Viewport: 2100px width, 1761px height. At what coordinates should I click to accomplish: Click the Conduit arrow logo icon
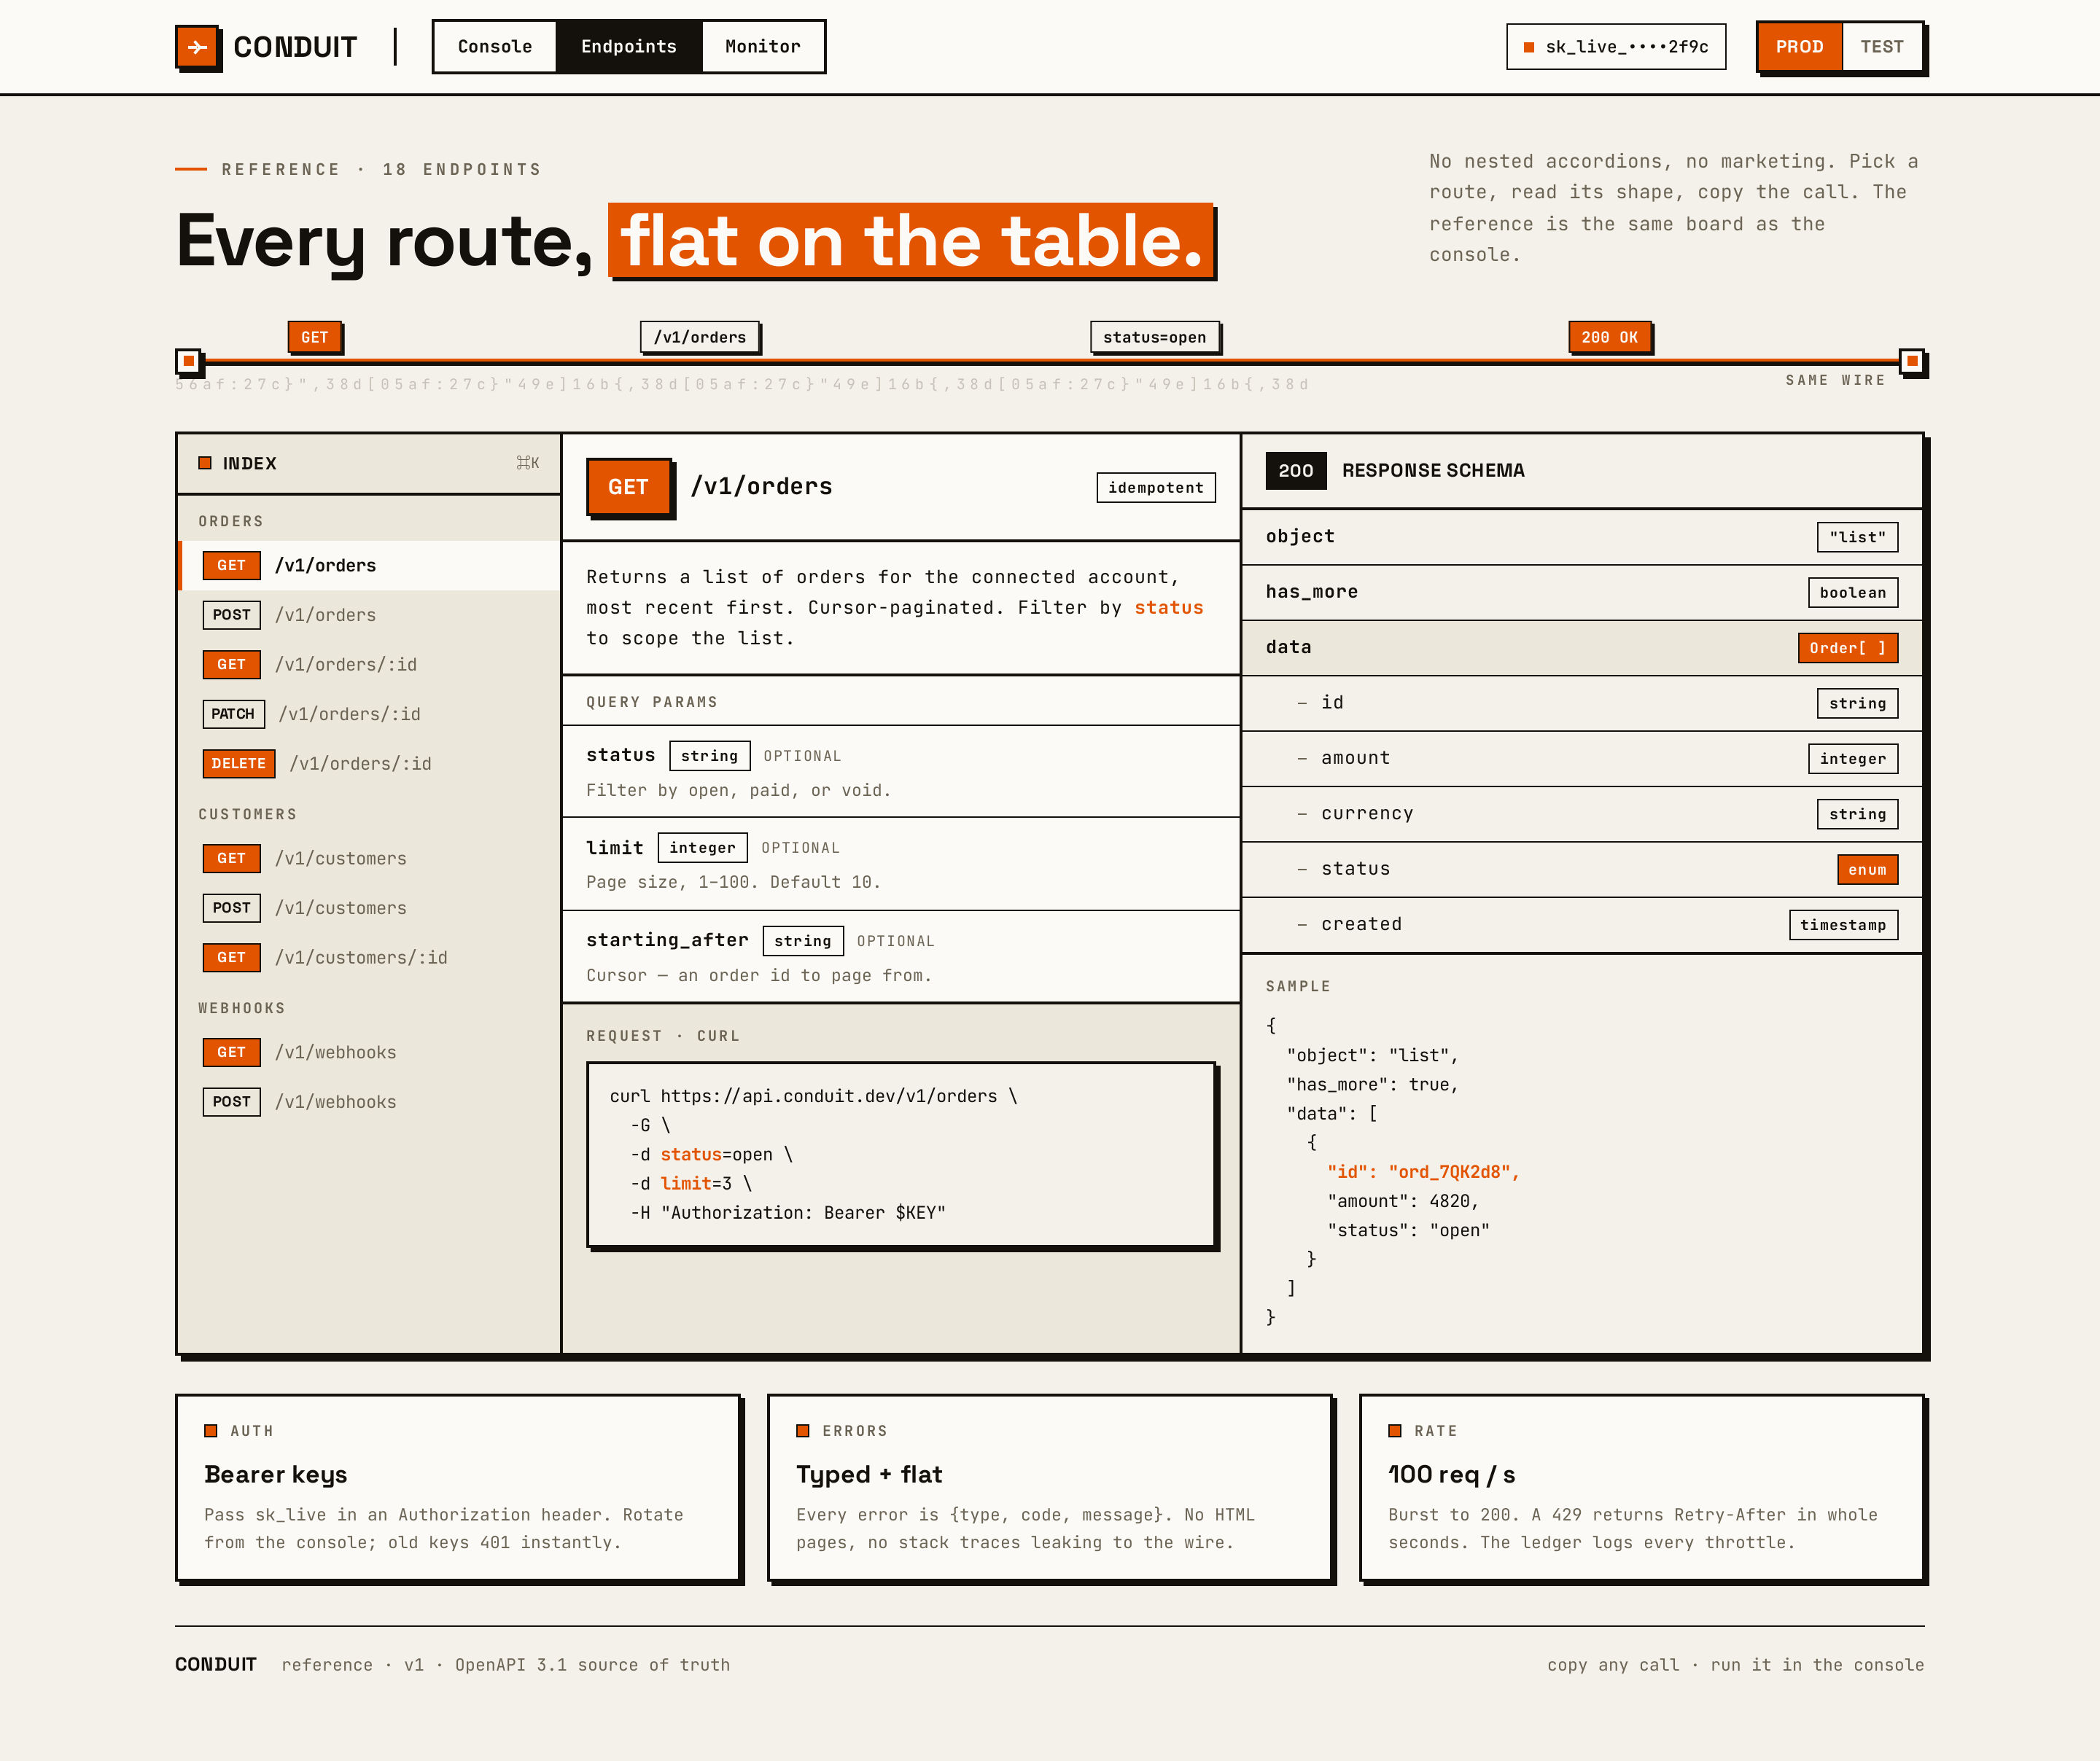coord(197,47)
